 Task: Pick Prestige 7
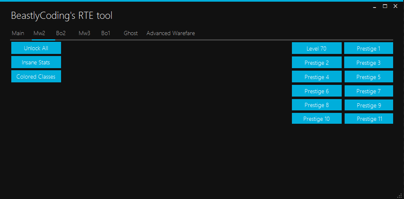pyautogui.click(x=368, y=91)
